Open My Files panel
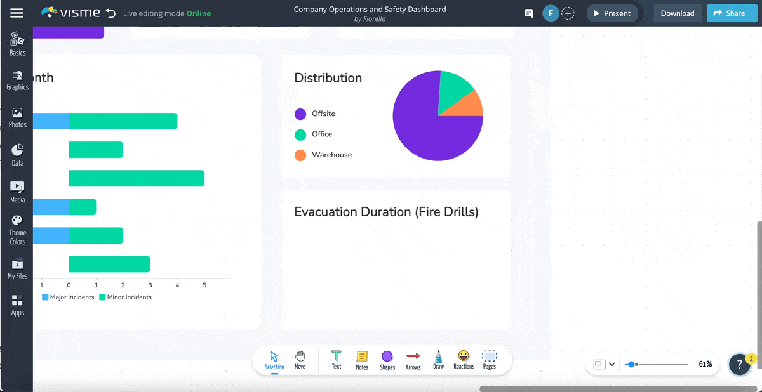Viewport: 762px width, 392px height. (17, 268)
